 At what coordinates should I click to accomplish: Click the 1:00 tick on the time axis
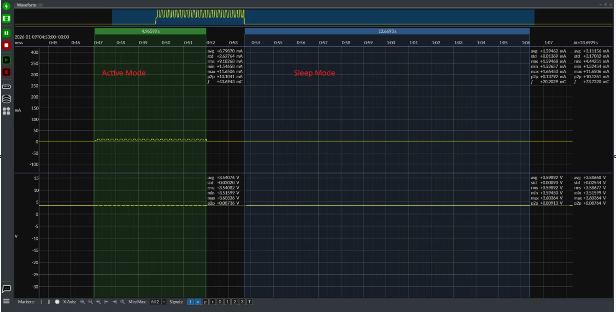(391, 43)
